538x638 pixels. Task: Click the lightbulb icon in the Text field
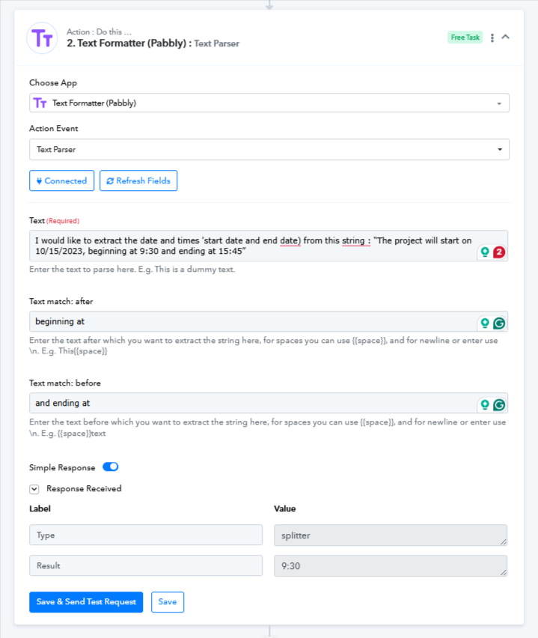pos(485,252)
